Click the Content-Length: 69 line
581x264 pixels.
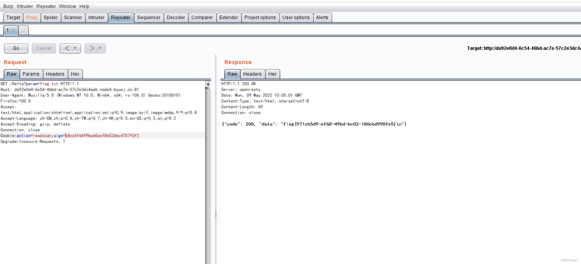(242, 107)
